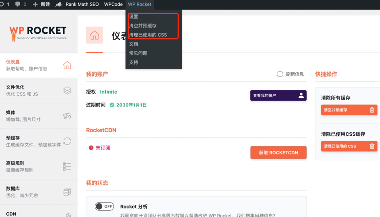Click the house icon in 仪表盘 sidebar row
Image resolution: width=380 pixels, height=217 pixels.
pos(67,65)
